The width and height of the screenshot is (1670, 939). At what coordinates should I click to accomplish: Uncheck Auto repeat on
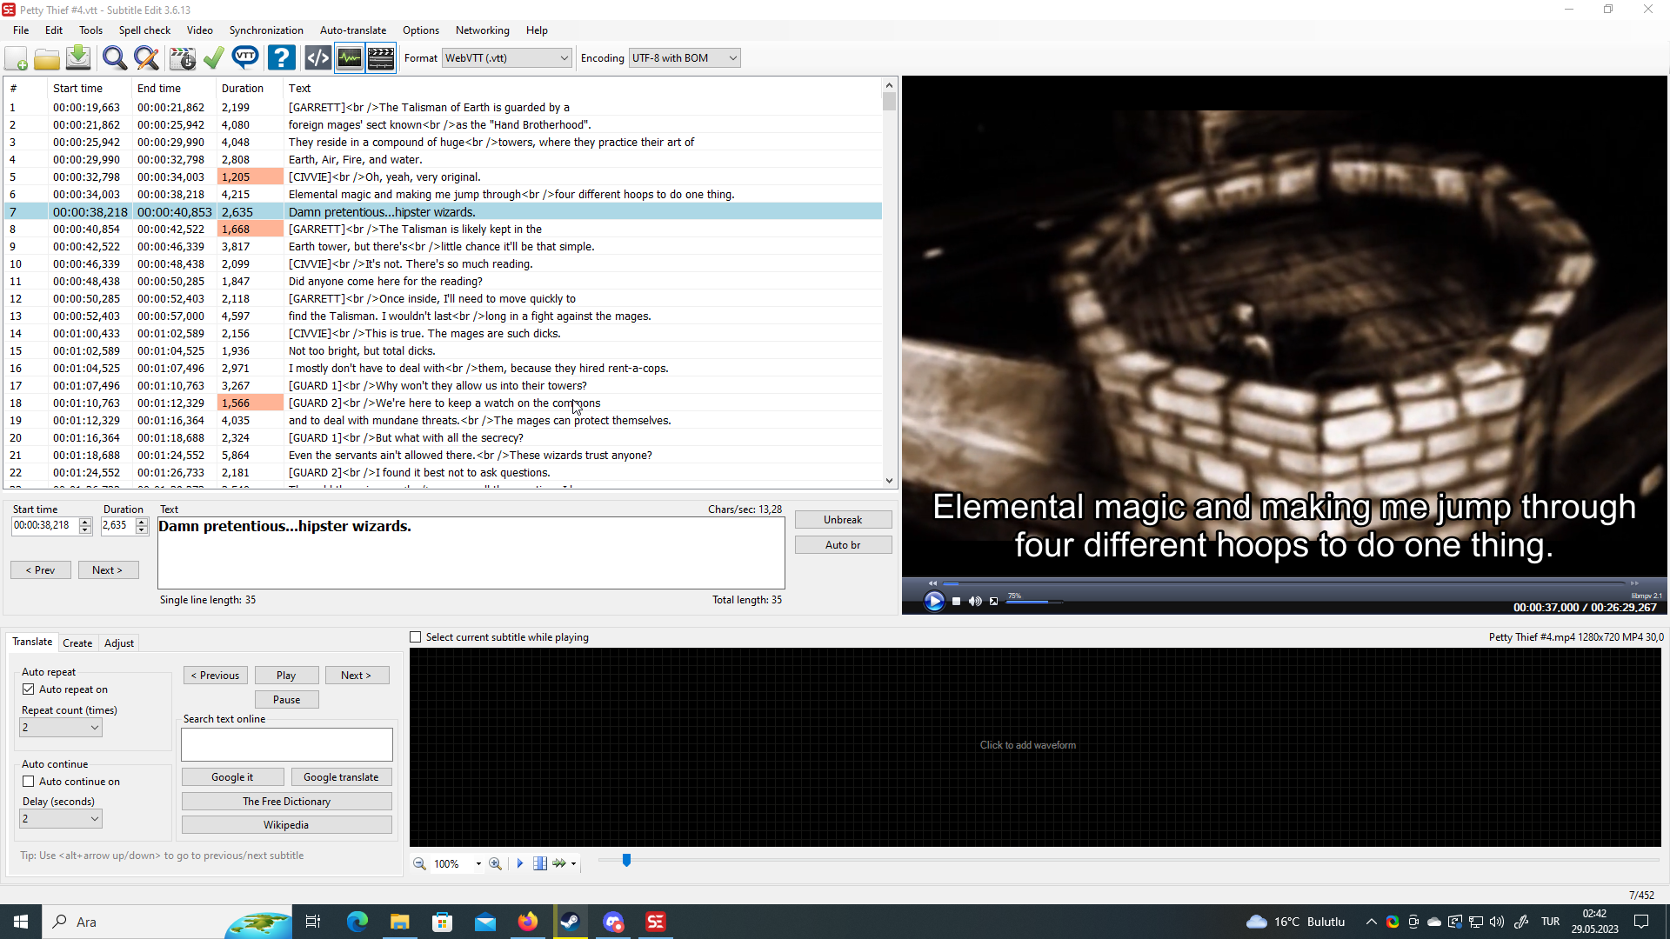29,689
